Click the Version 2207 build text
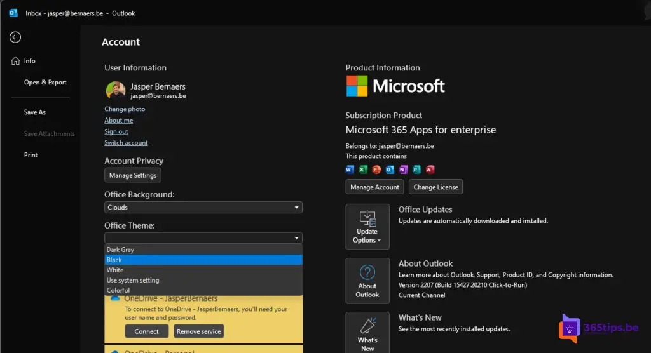Viewport: 651px width, 353px height. click(463, 285)
